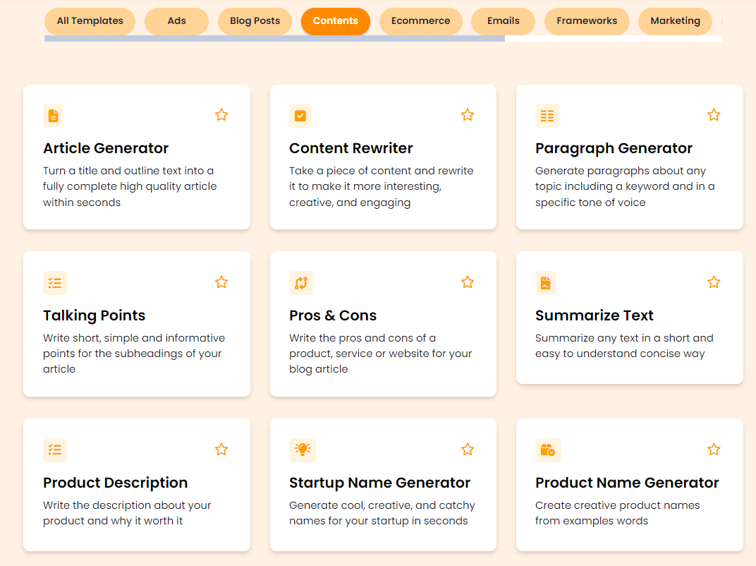Open the Product Description template title

[115, 483]
